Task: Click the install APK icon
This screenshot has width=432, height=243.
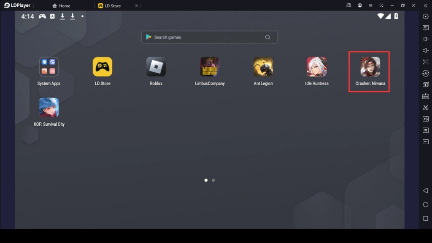Action: tap(425, 96)
